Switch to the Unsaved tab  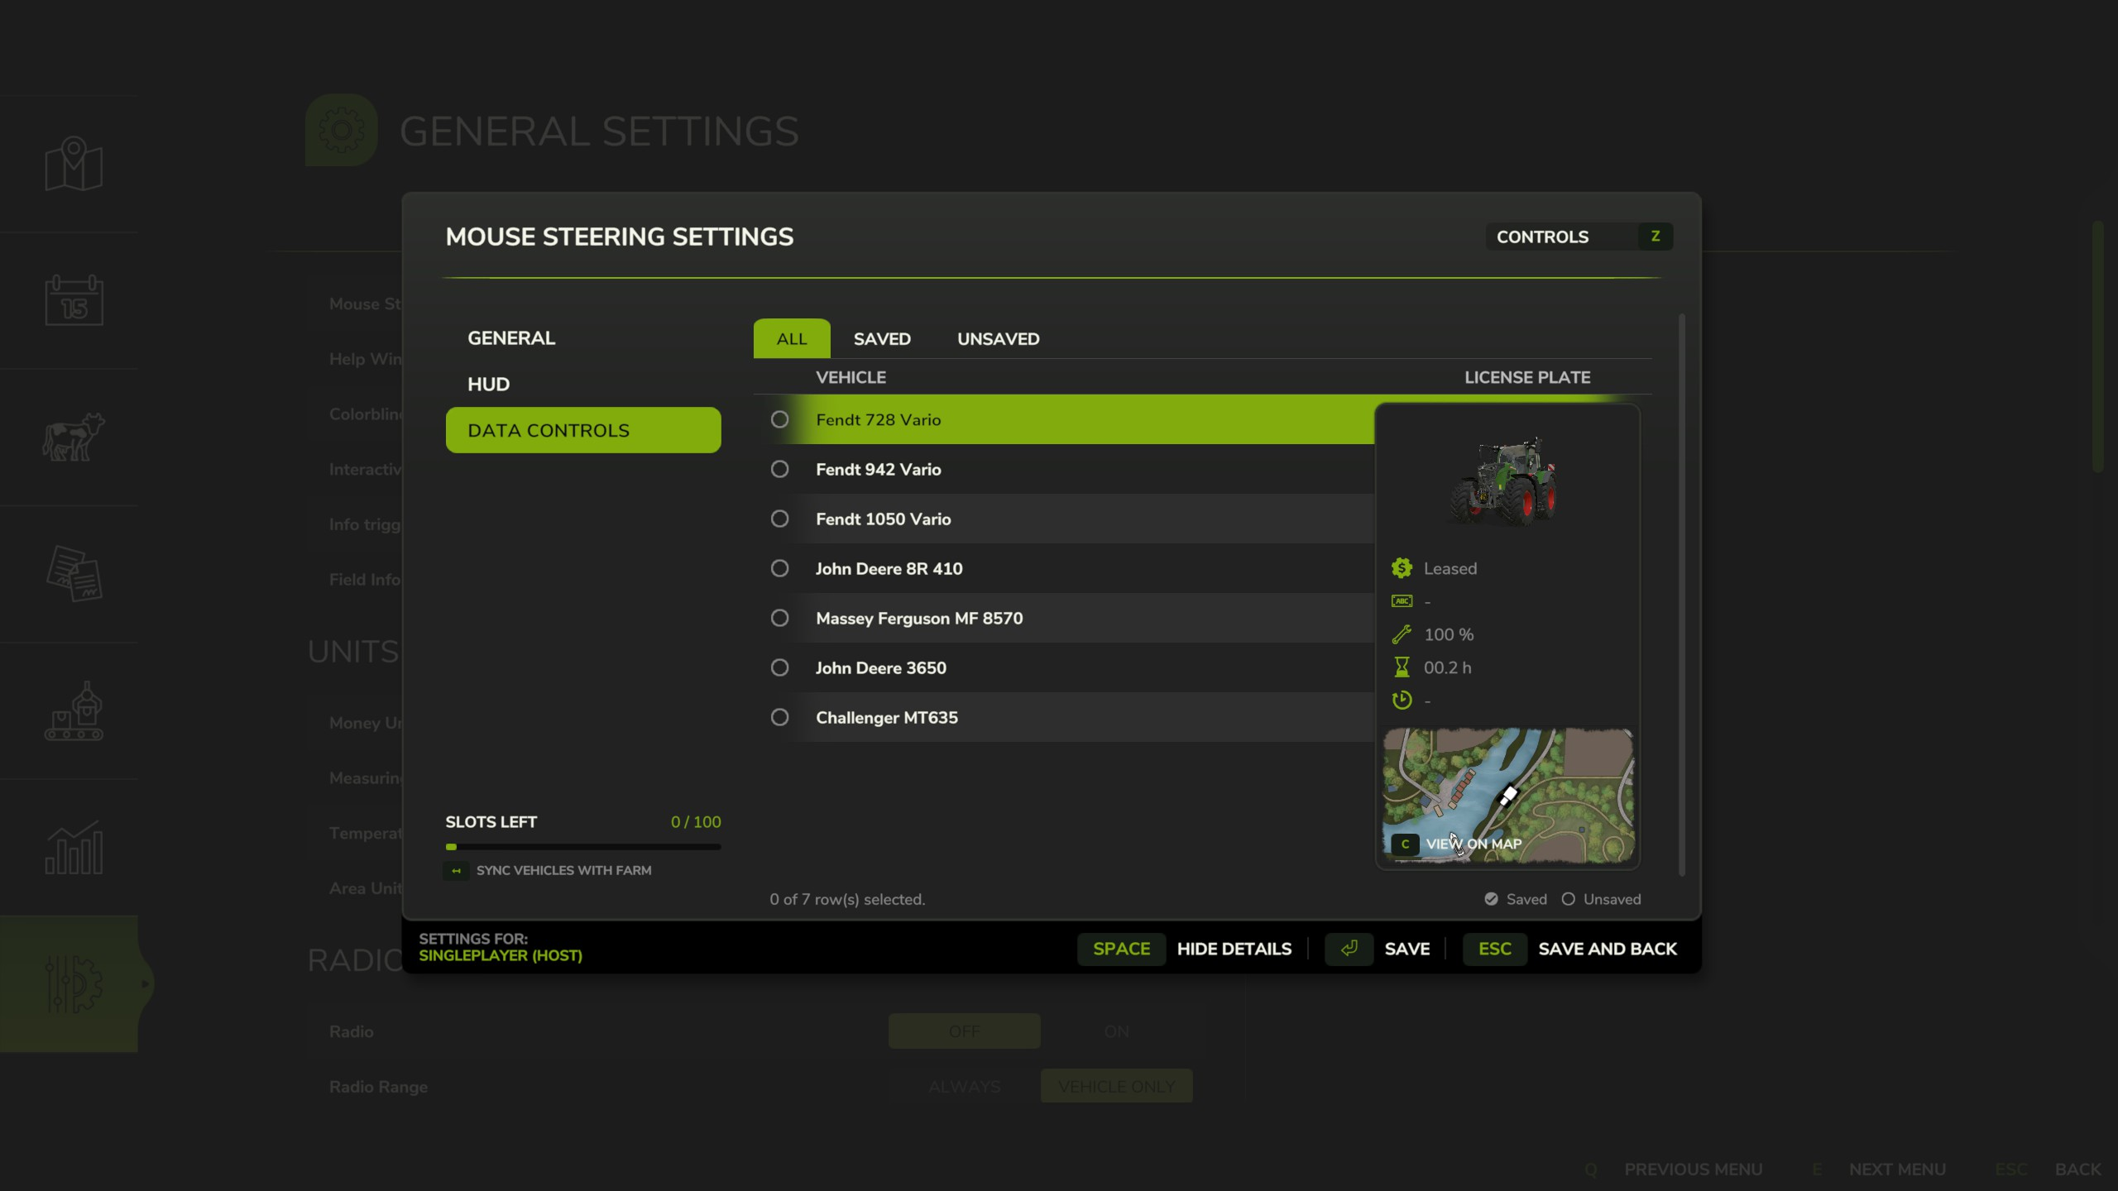[998, 339]
